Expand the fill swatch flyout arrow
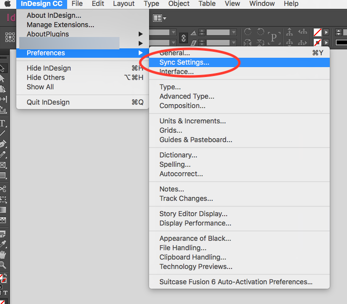This screenshot has height=304, width=347. click(x=326, y=32)
